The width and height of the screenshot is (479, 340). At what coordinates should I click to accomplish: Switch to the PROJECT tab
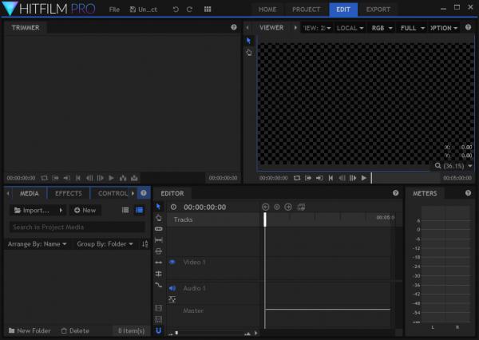pyautogui.click(x=306, y=10)
